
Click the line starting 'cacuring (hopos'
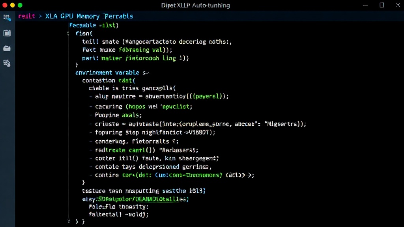click(x=144, y=106)
